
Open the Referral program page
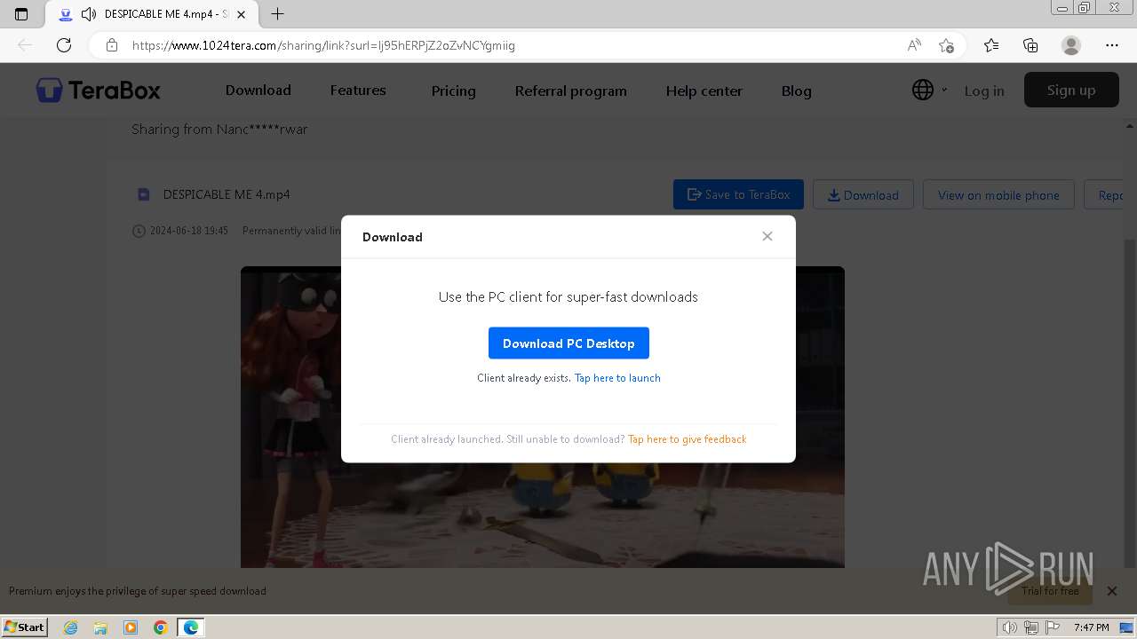tap(571, 91)
